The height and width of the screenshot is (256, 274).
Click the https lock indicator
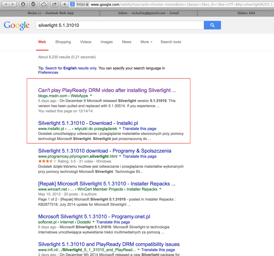pyautogui.click(x=83, y=4)
